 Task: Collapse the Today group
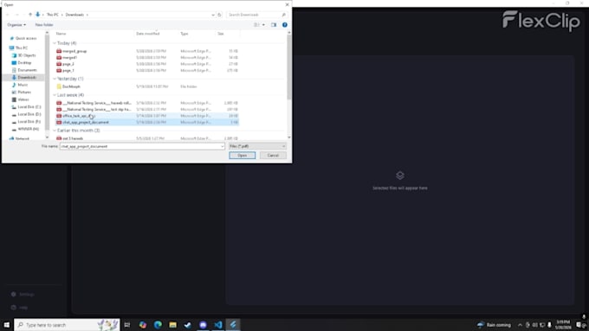(55, 43)
